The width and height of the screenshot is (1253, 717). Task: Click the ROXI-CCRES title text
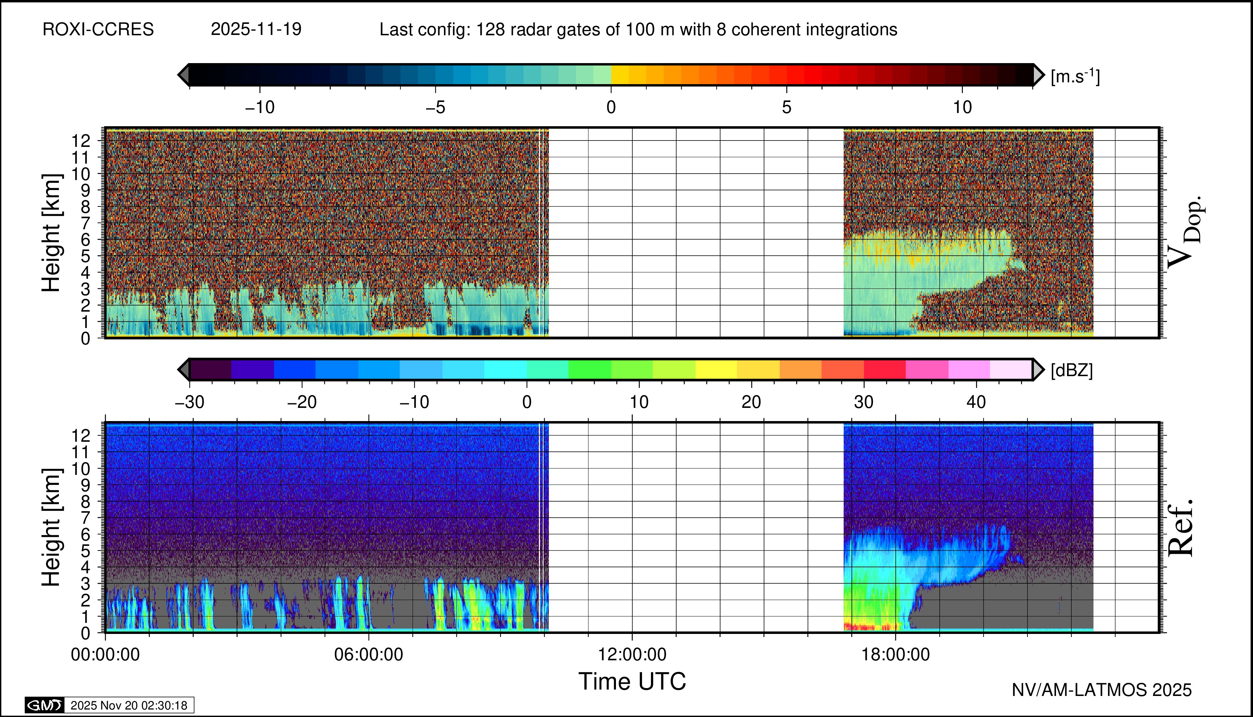(98, 30)
